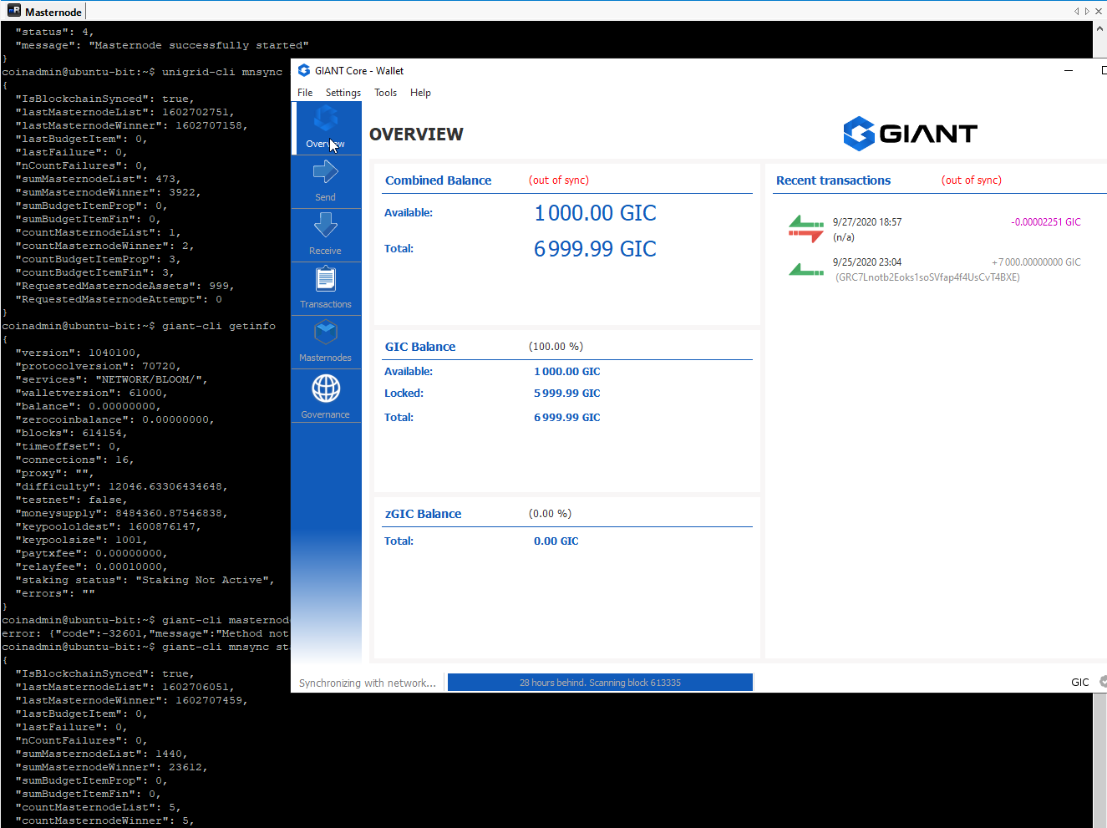Open the Settings menu
Image resolution: width=1107 pixels, height=828 pixels.
[x=343, y=93]
